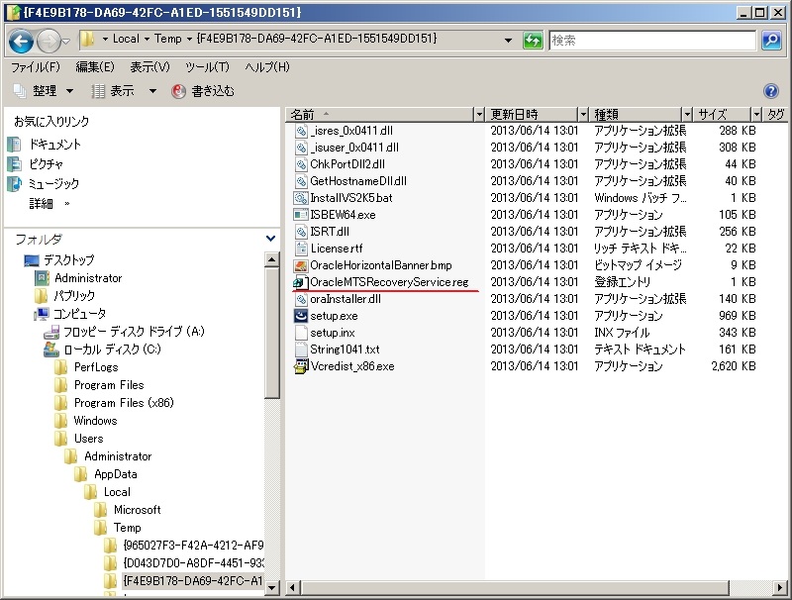Click the search magnifier icon
This screenshot has height=600, width=792.
point(771,41)
